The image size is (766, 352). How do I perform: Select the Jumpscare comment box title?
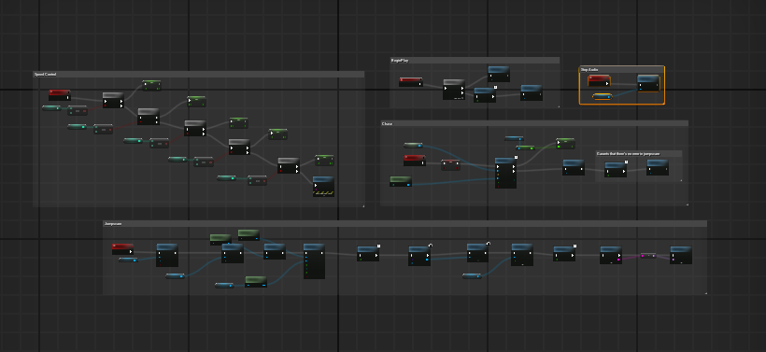click(x=113, y=223)
